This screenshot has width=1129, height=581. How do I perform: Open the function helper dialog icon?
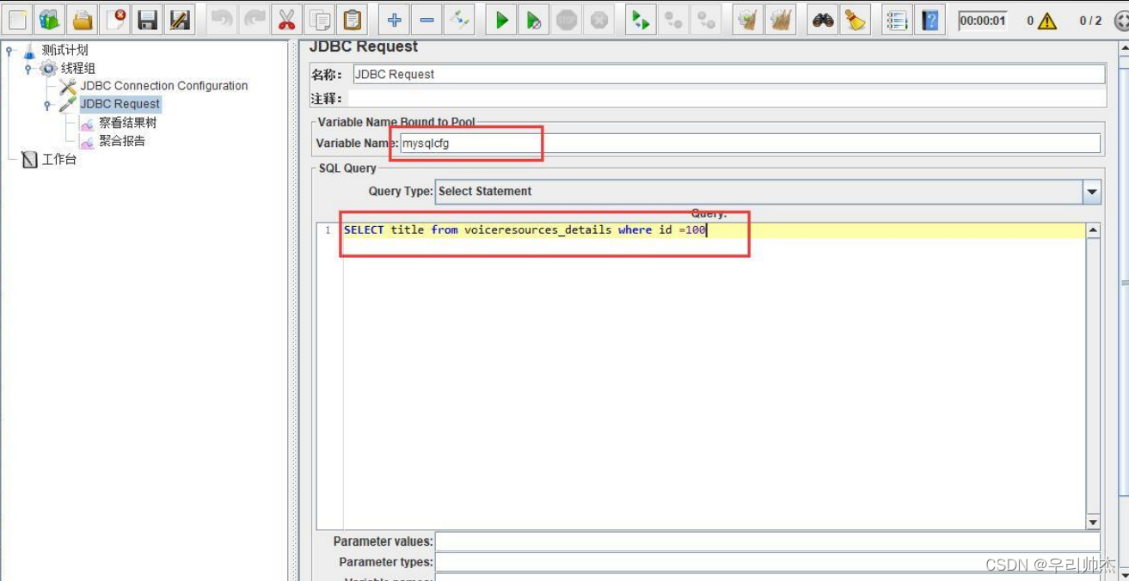897,19
